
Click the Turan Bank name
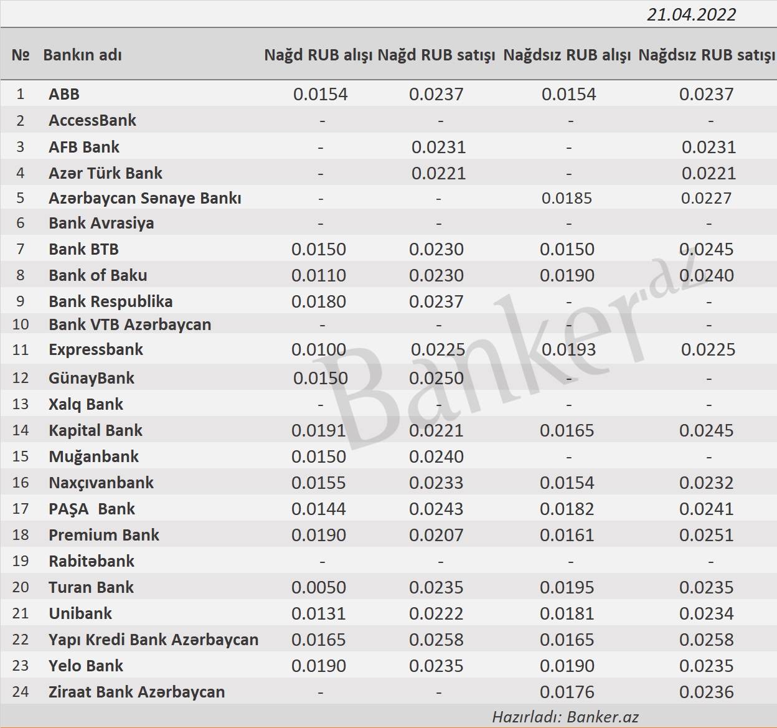(91, 587)
